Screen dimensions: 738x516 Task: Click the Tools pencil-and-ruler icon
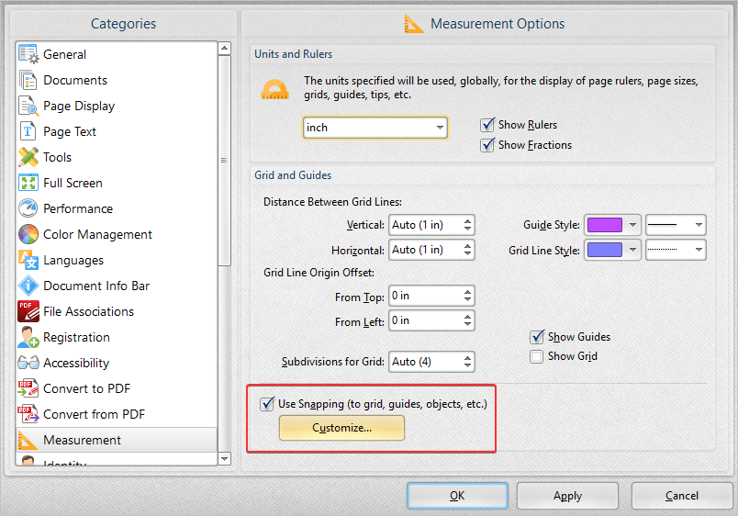[x=28, y=157]
